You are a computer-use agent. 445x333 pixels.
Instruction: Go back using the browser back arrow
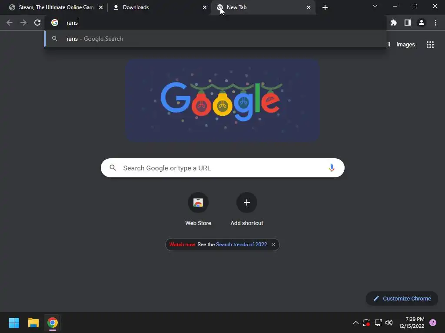coord(10,23)
